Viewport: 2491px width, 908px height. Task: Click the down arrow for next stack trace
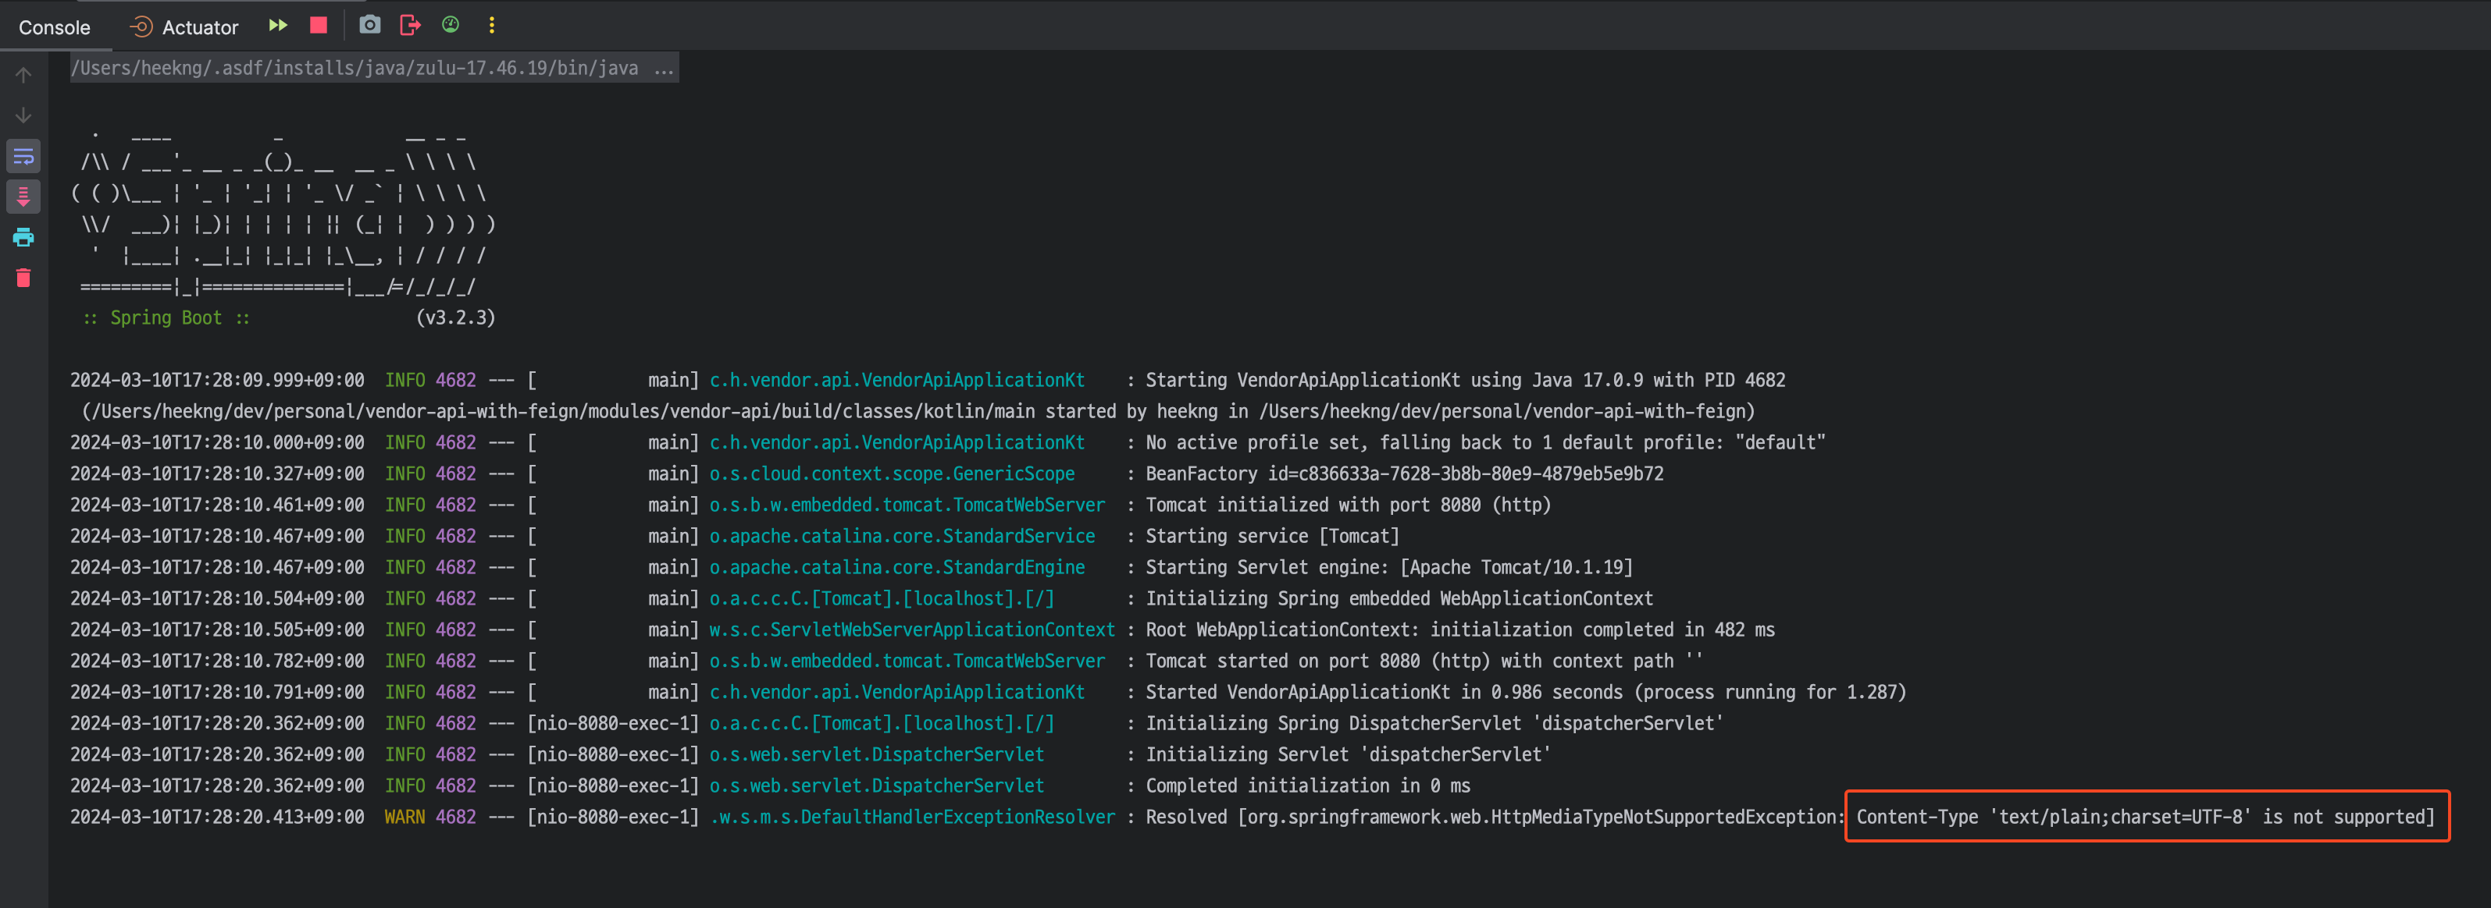click(24, 116)
